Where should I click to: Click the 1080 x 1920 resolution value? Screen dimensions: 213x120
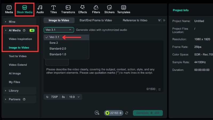click(x=202, y=39)
